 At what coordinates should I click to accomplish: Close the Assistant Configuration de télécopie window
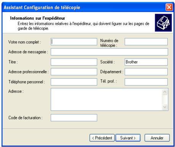[169, 7]
